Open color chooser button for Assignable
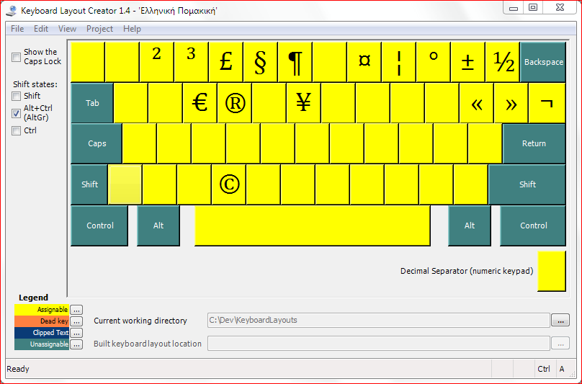This screenshot has height=384, width=582. (76, 310)
